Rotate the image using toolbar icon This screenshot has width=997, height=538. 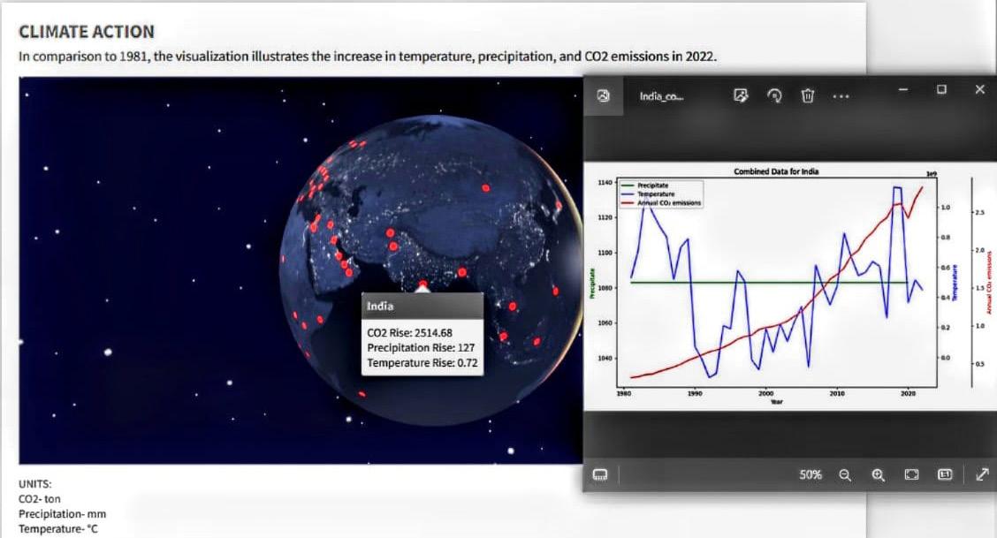coord(774,96)
